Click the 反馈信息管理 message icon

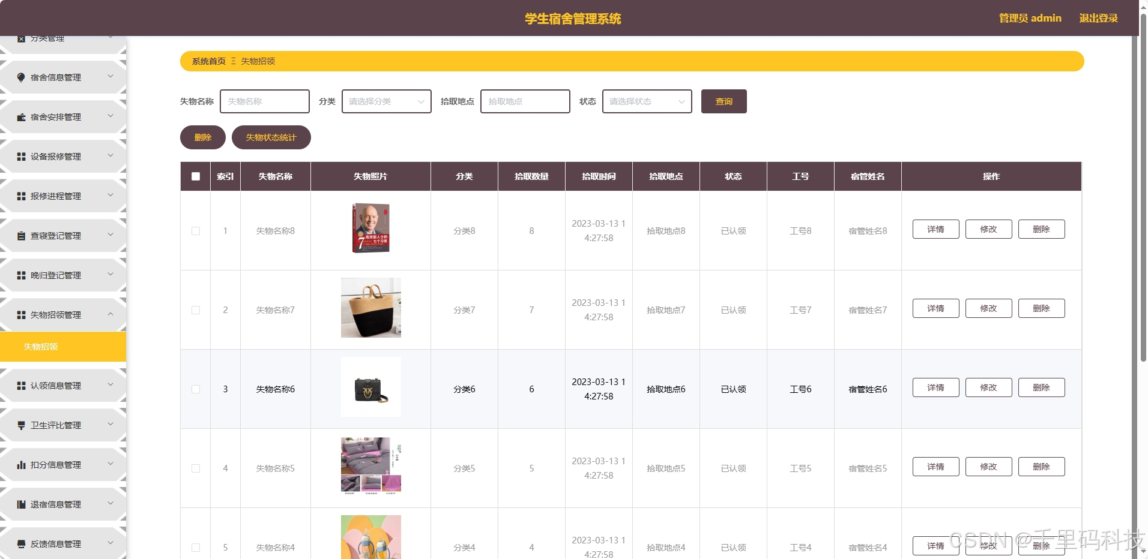pos(21,544)
